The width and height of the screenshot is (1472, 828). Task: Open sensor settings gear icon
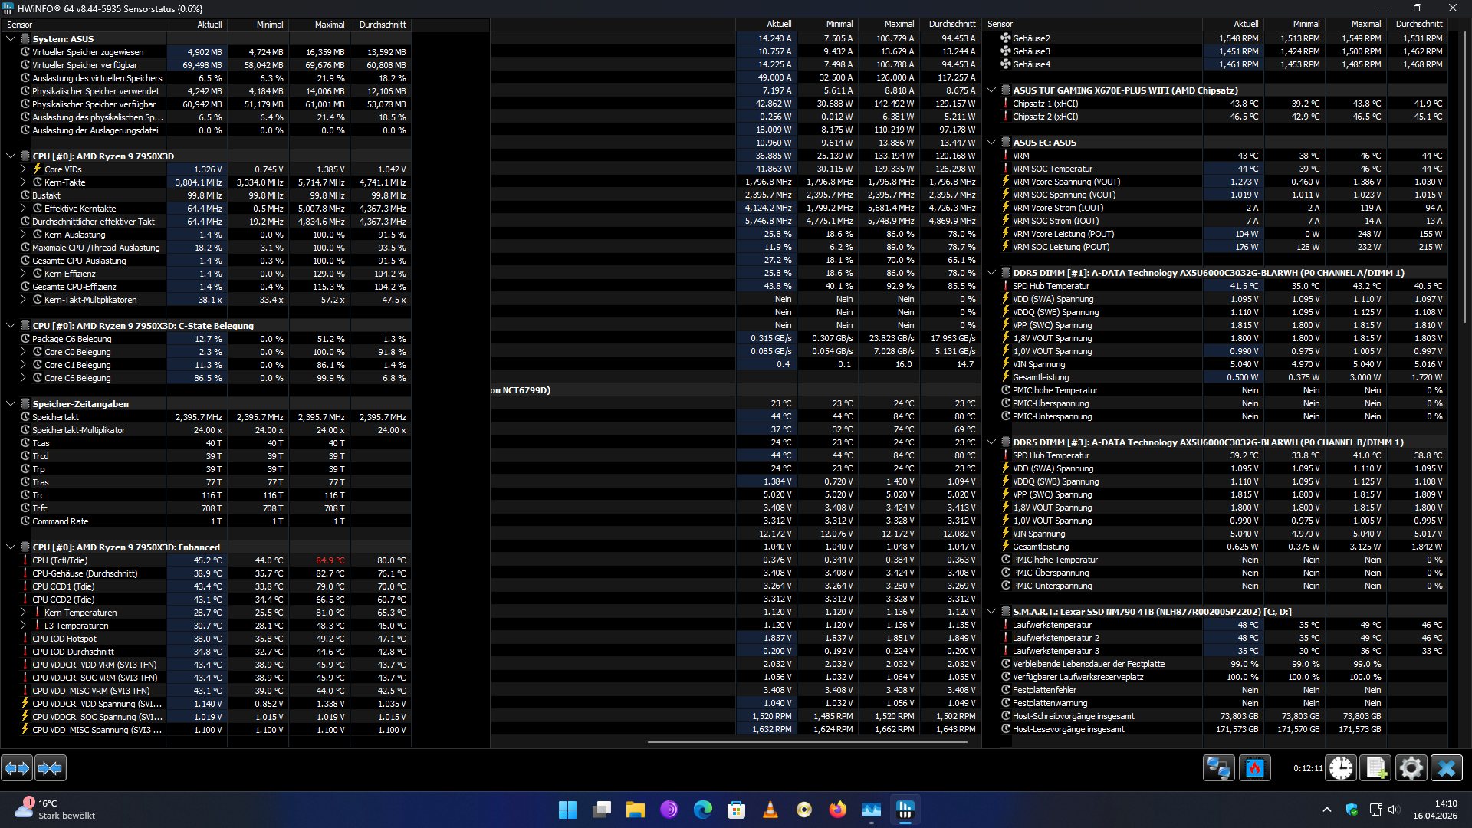tap(1411, 767)
